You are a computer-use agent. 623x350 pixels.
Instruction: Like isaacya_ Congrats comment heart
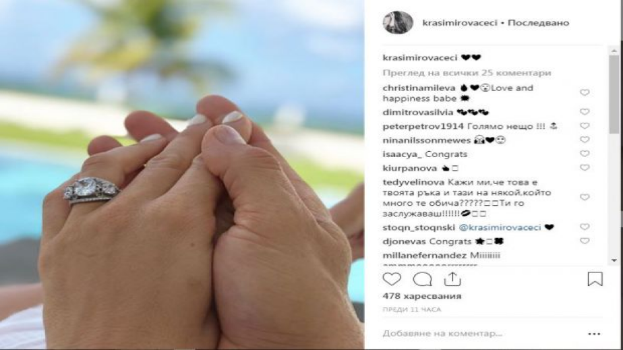pyautogui.click(x=584, y=154)
